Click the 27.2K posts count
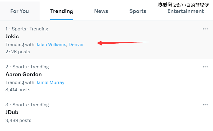213x131 pixels. 18,52
